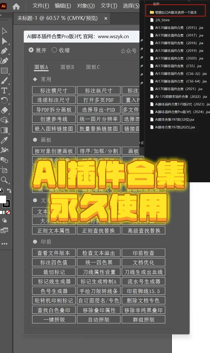Select the Type tool

click(x=4, y=91)
